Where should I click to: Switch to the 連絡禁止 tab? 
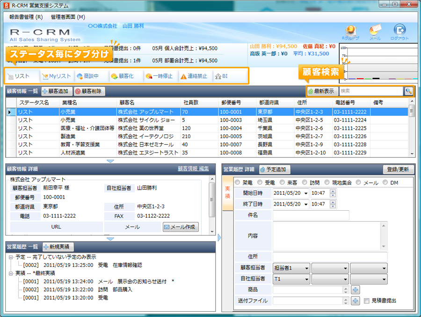point(194,76)
